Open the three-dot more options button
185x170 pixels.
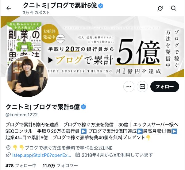coord(129,87)
